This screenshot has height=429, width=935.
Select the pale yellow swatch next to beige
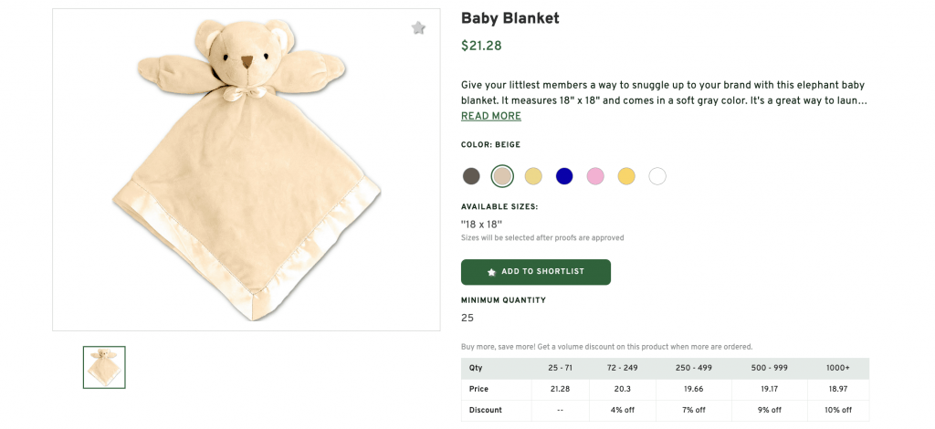(x=533, y=176)
